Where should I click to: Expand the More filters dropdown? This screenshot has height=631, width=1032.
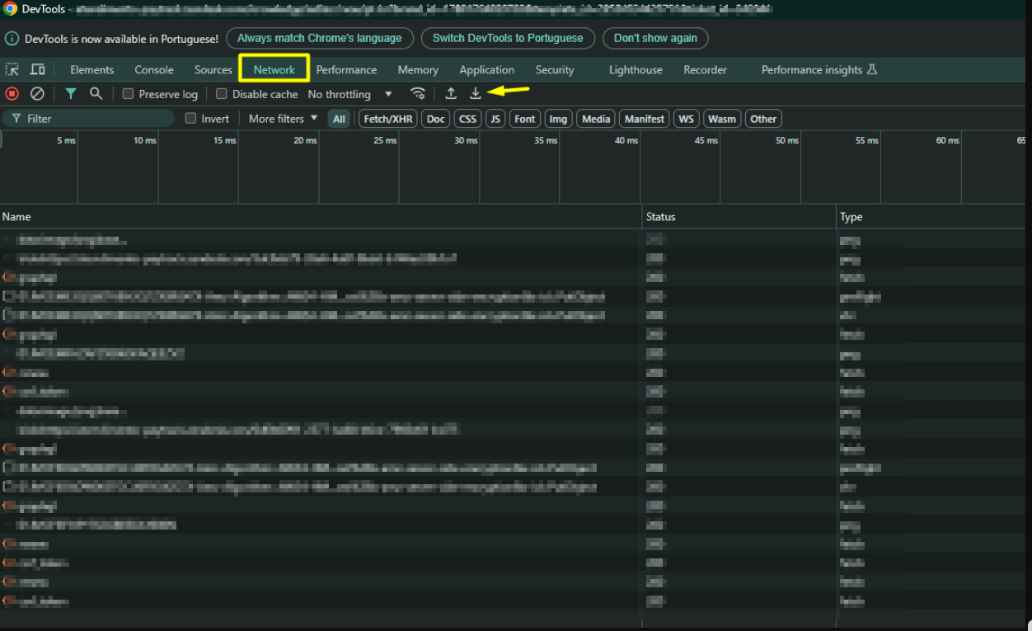coord(283,119)
